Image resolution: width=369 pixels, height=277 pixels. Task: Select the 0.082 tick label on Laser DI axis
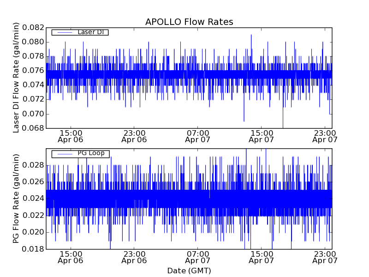click(x=33, y=28)
